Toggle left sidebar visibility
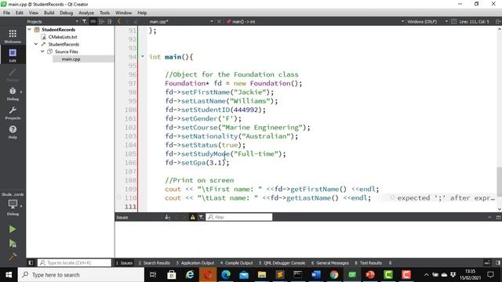Viewport: 502px width, 282px height. click(x=31, y=263)
